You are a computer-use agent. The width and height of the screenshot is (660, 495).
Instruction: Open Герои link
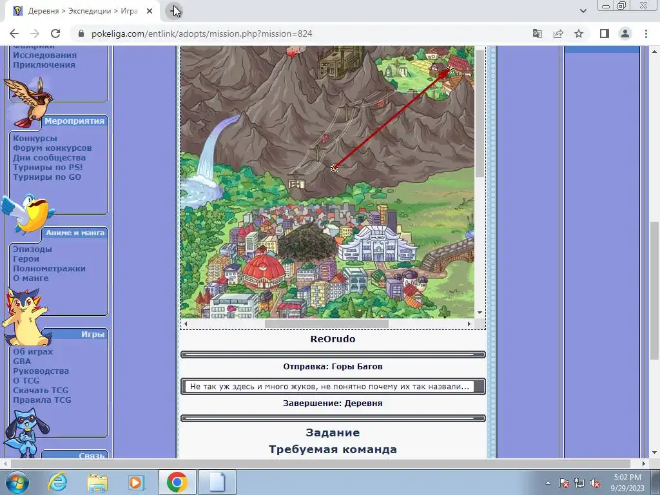(26, 258)
